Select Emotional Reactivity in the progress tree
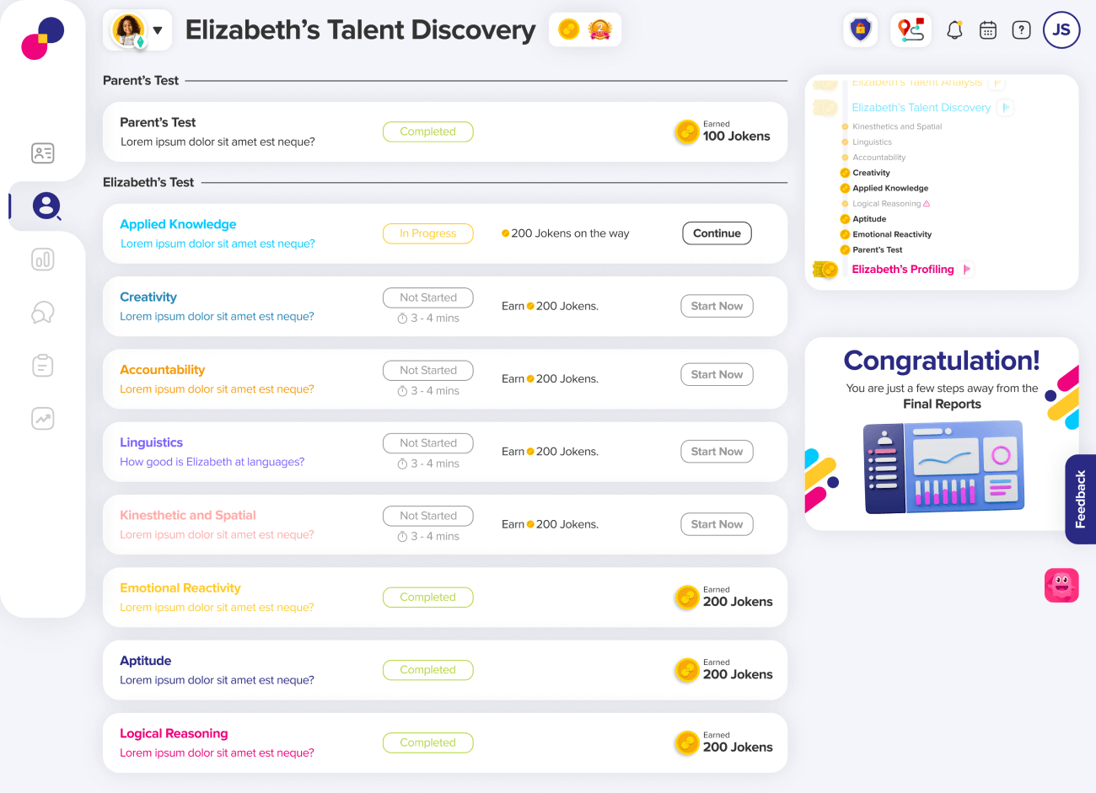 coord(891,234)
